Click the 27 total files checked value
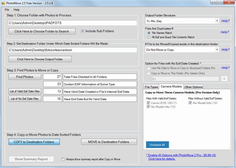This screenshot has width=236, height=168. 53,77
